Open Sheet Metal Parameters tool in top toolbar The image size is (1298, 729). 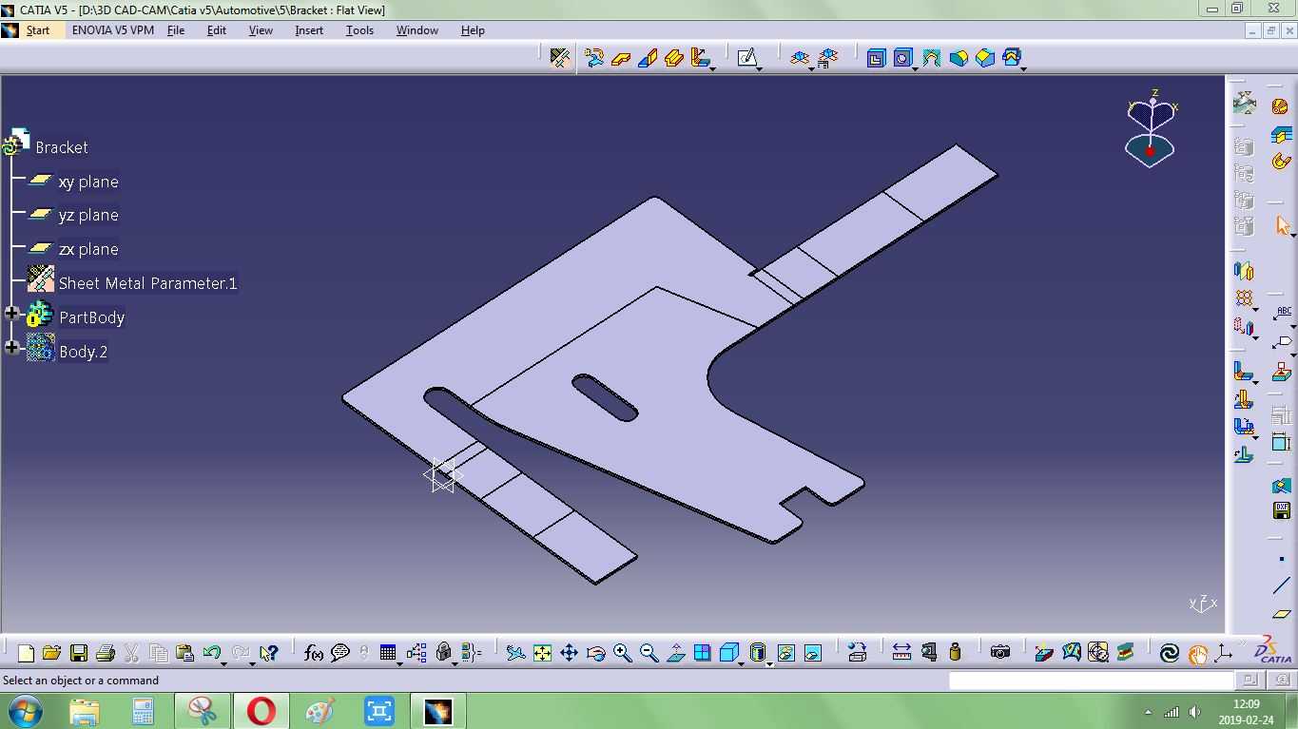point(560,58)
